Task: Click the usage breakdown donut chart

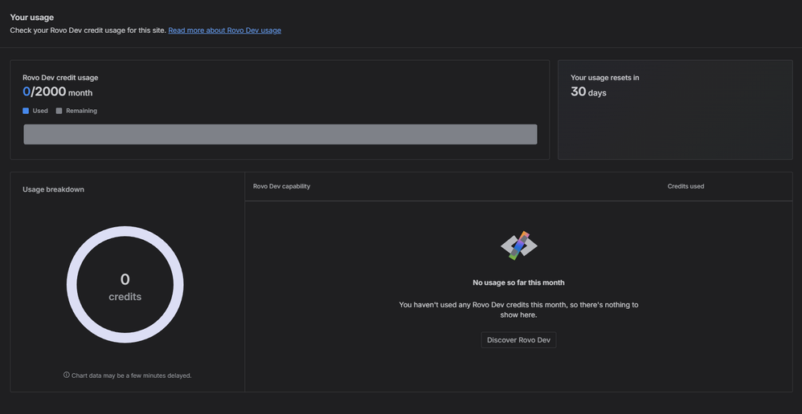Action: coord(125,285)
